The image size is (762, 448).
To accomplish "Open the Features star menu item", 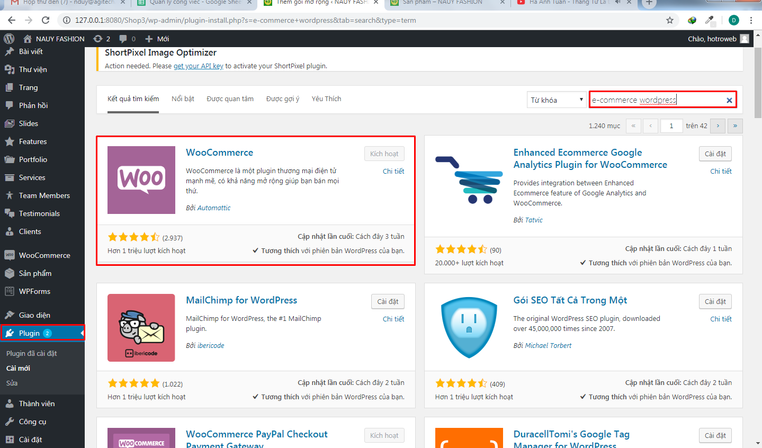I will click(42, 141).
